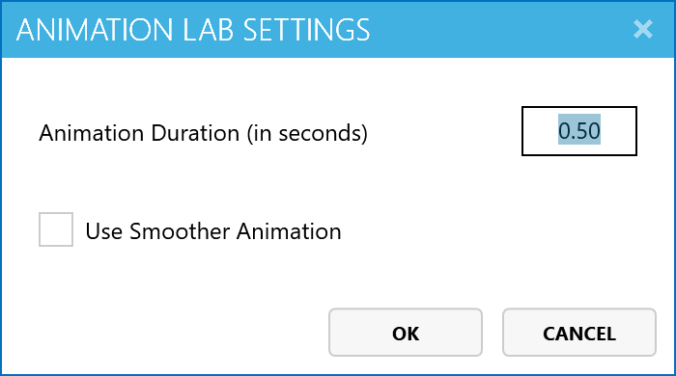This screenshot has height=376, width=676.
Task: Apply changes by clicking OK
Action: [406, 332]
